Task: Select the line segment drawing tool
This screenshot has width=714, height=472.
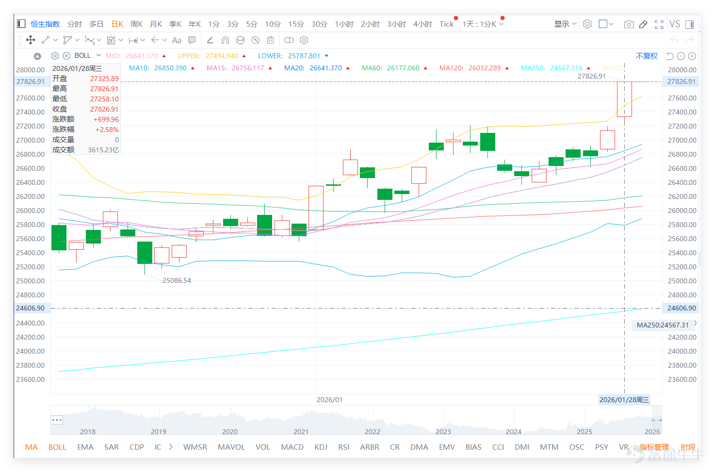Action: coord(46,40)
